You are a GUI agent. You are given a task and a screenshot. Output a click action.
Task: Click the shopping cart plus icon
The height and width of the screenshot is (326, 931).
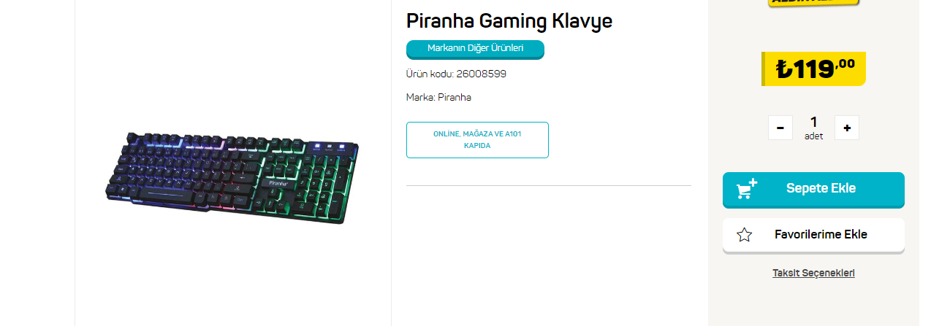coord(747,189)
